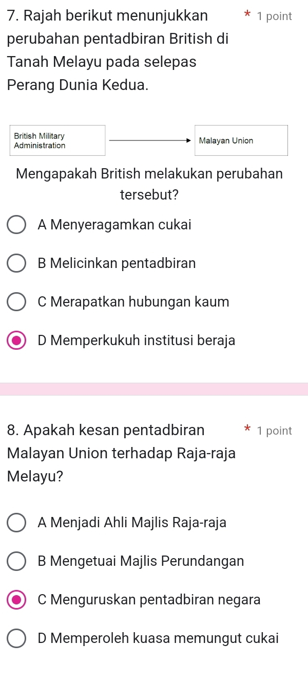Viewport: 308px width, 680px height.
Task: Click the "1 point" label of question 8
Action: [275, 431]
